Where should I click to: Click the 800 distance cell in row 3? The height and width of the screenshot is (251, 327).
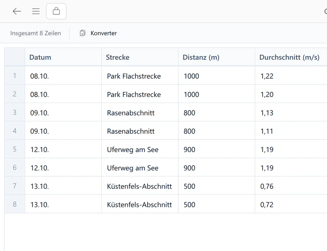click(x=216, y=112)
